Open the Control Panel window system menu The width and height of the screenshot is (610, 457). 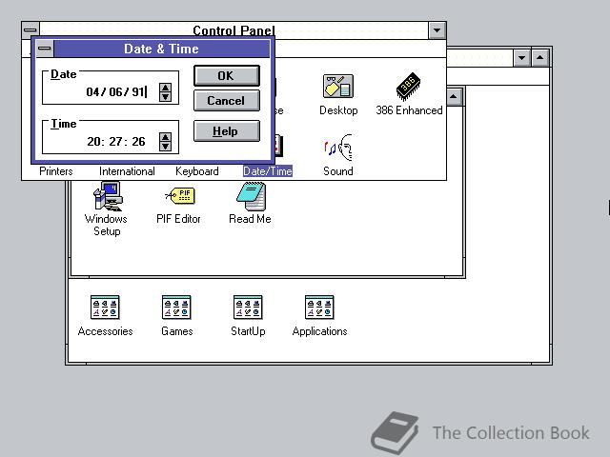pos(30,30)
